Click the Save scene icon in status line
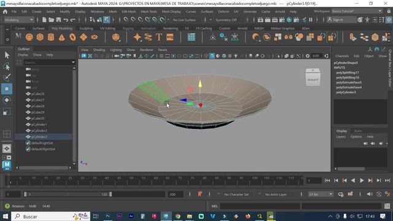The image size is (393, 221). (x=59, y=20)
